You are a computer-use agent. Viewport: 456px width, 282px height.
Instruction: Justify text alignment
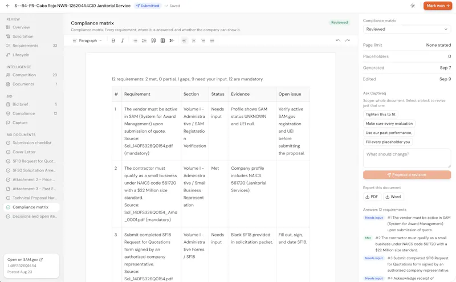(x=212, y=40)
